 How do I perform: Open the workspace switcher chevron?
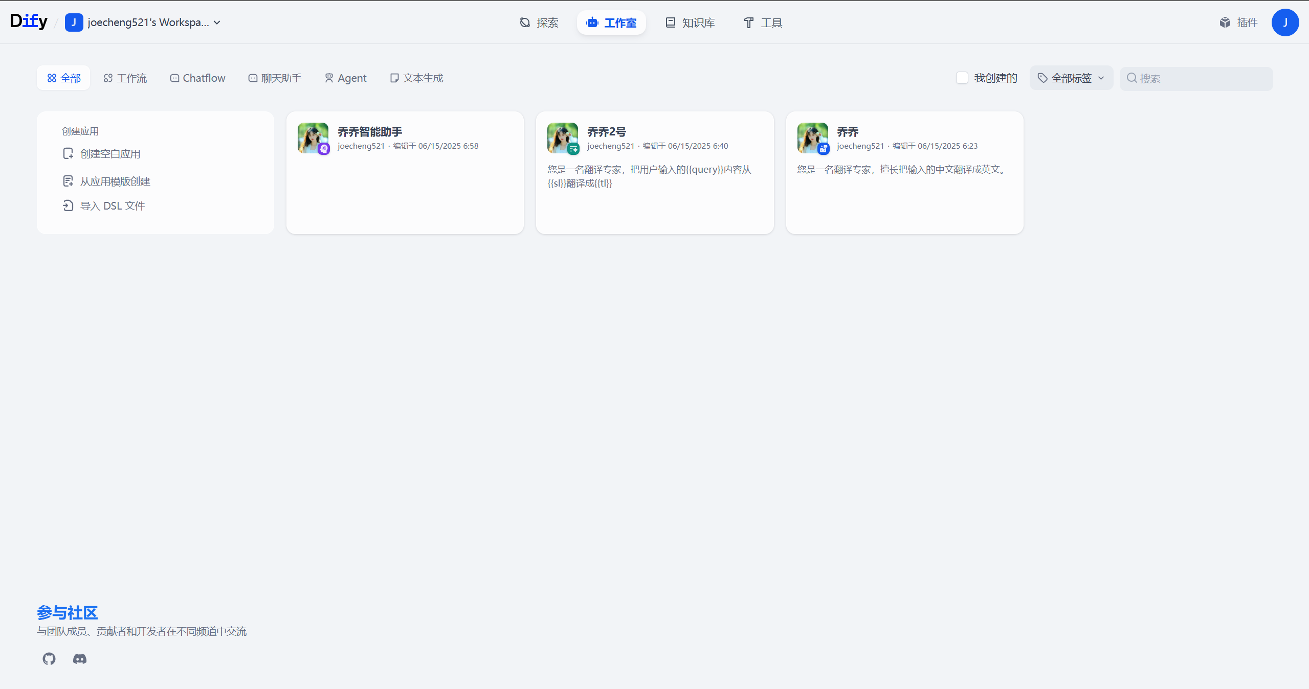217,22
